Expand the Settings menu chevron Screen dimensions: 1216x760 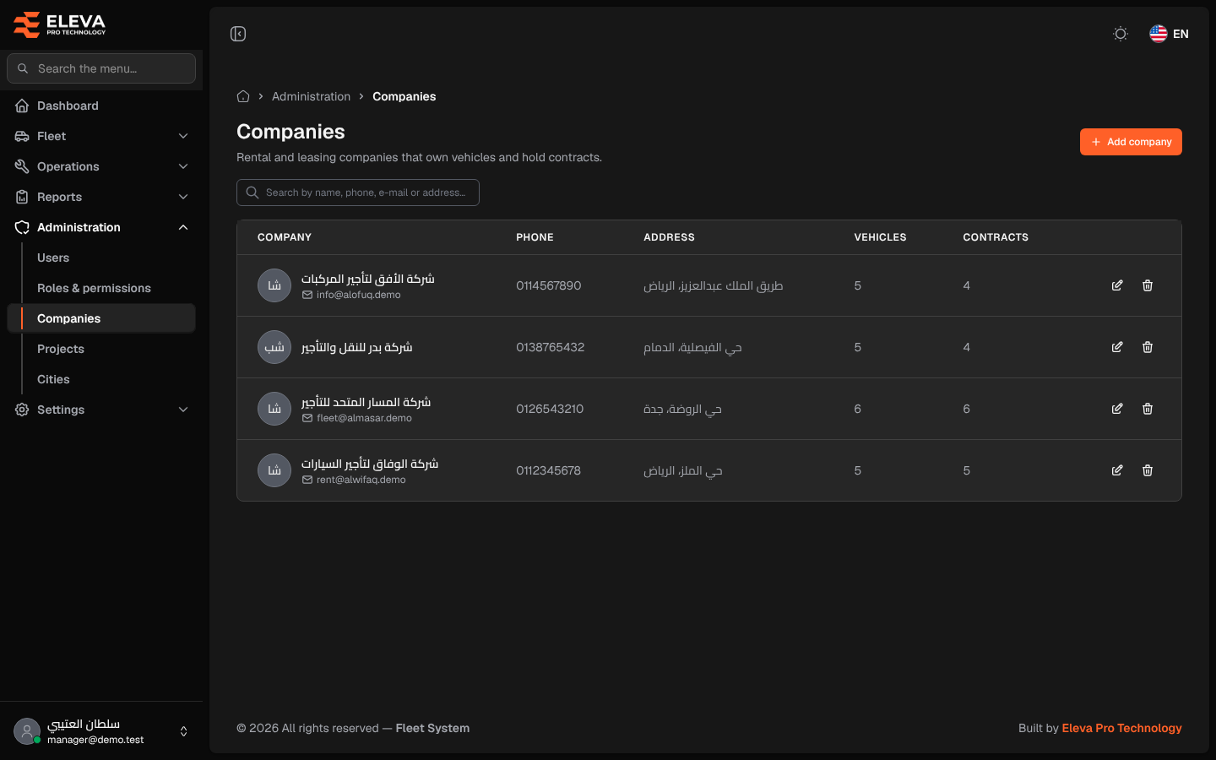pyautogui.click(x=183, y=410)
